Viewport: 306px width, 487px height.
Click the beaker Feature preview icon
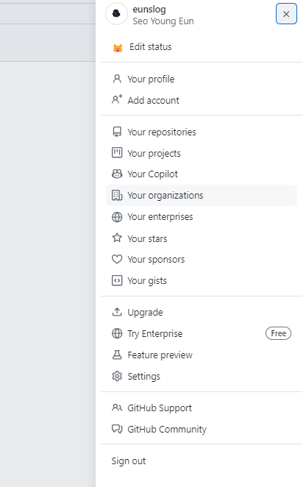pos(117,355)
